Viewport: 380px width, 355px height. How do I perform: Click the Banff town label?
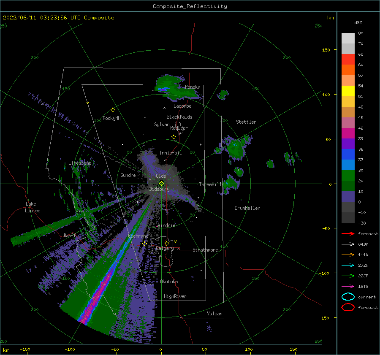pos(70,235)
